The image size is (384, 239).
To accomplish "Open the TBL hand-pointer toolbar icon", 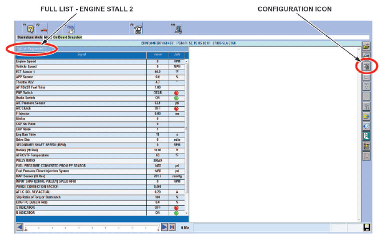I will tap(70, 29).
